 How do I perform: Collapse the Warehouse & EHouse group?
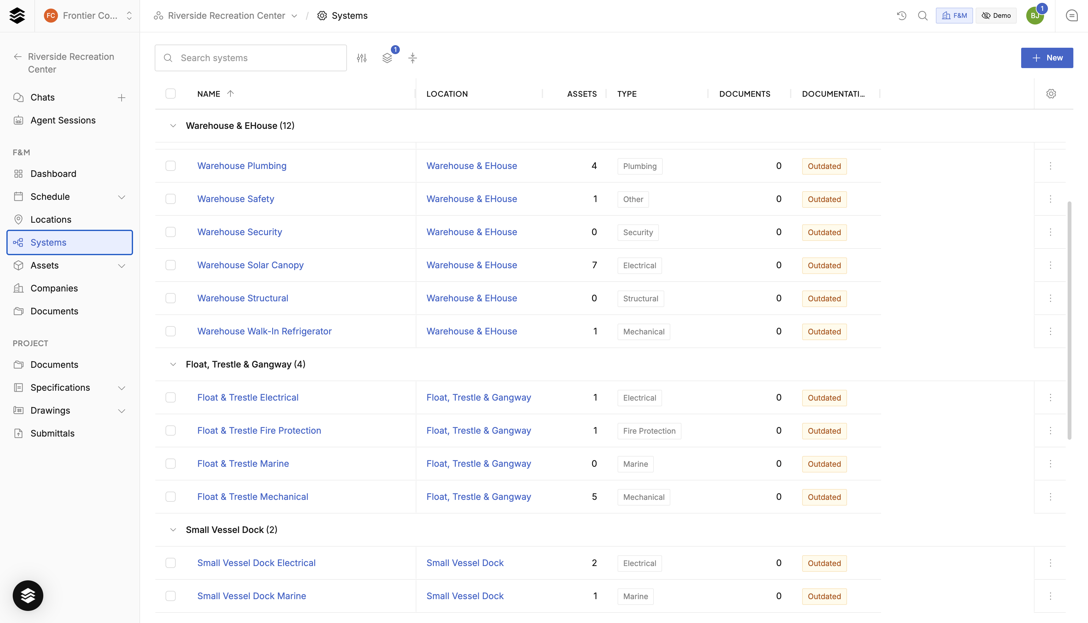click(173, 126)
